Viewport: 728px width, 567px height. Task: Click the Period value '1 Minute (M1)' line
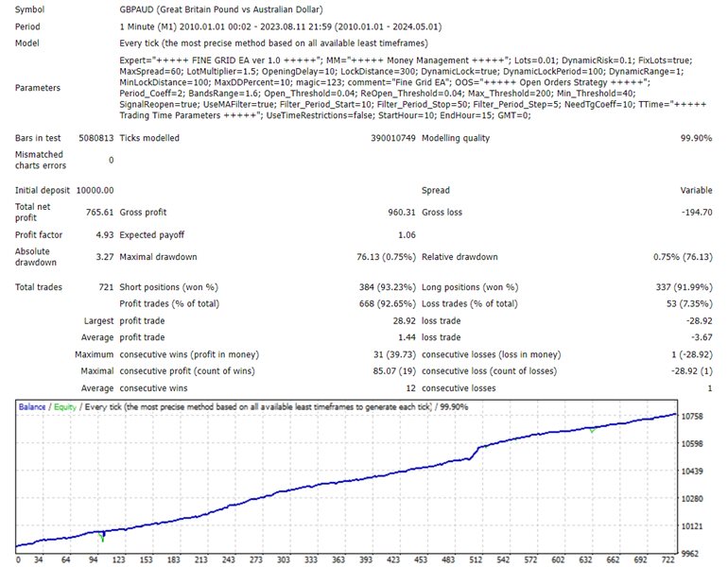[281, 26]
